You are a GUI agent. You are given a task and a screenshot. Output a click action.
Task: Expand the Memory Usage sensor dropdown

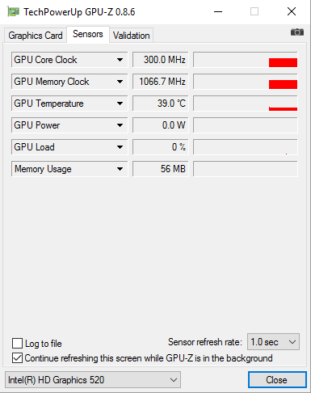click(120, 169)
